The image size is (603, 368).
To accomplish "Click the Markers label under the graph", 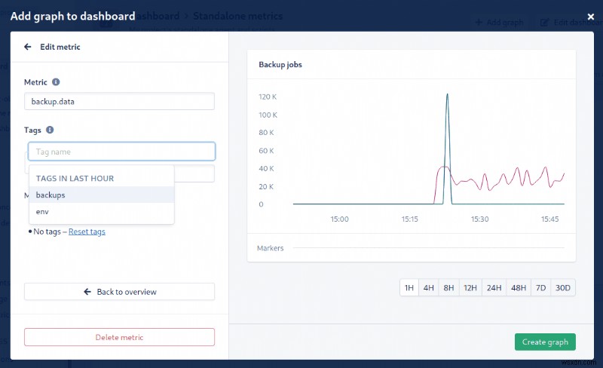I will [271, 248].
